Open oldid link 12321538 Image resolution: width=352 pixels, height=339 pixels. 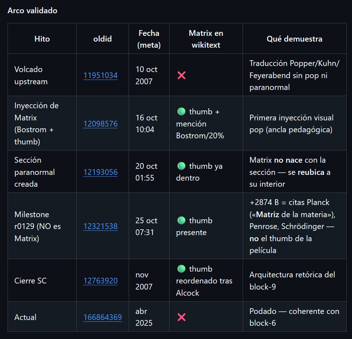pos(100,226)
